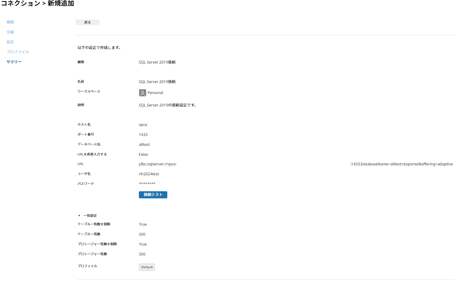The width and height of the screenshot is (455, 286).
Task: Click the 名前 value SQL Server 2019接続
Action: point(157,82)
